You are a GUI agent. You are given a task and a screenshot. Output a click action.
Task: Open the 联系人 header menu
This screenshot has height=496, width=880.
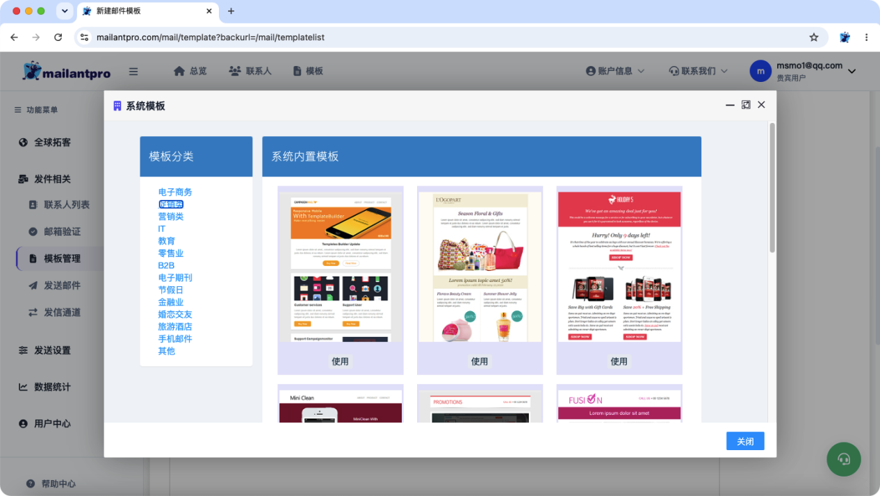250,71
